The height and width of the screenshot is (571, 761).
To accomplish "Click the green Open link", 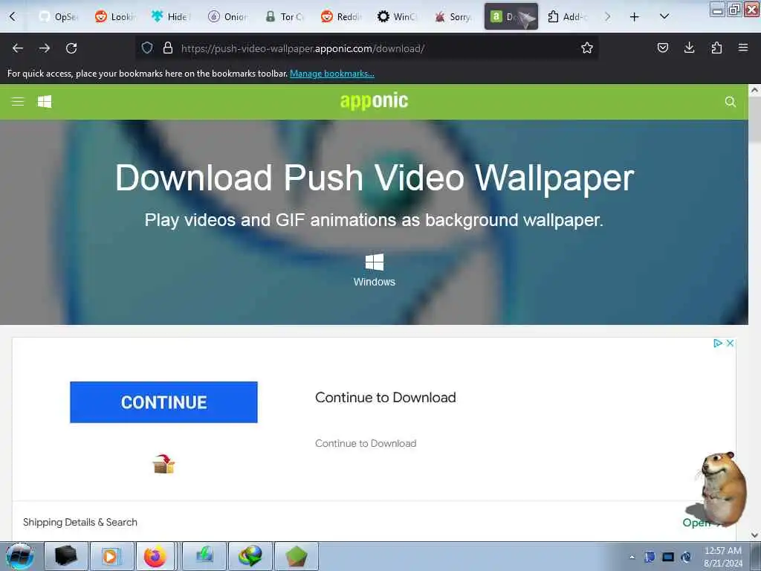I will pos(696,523).
